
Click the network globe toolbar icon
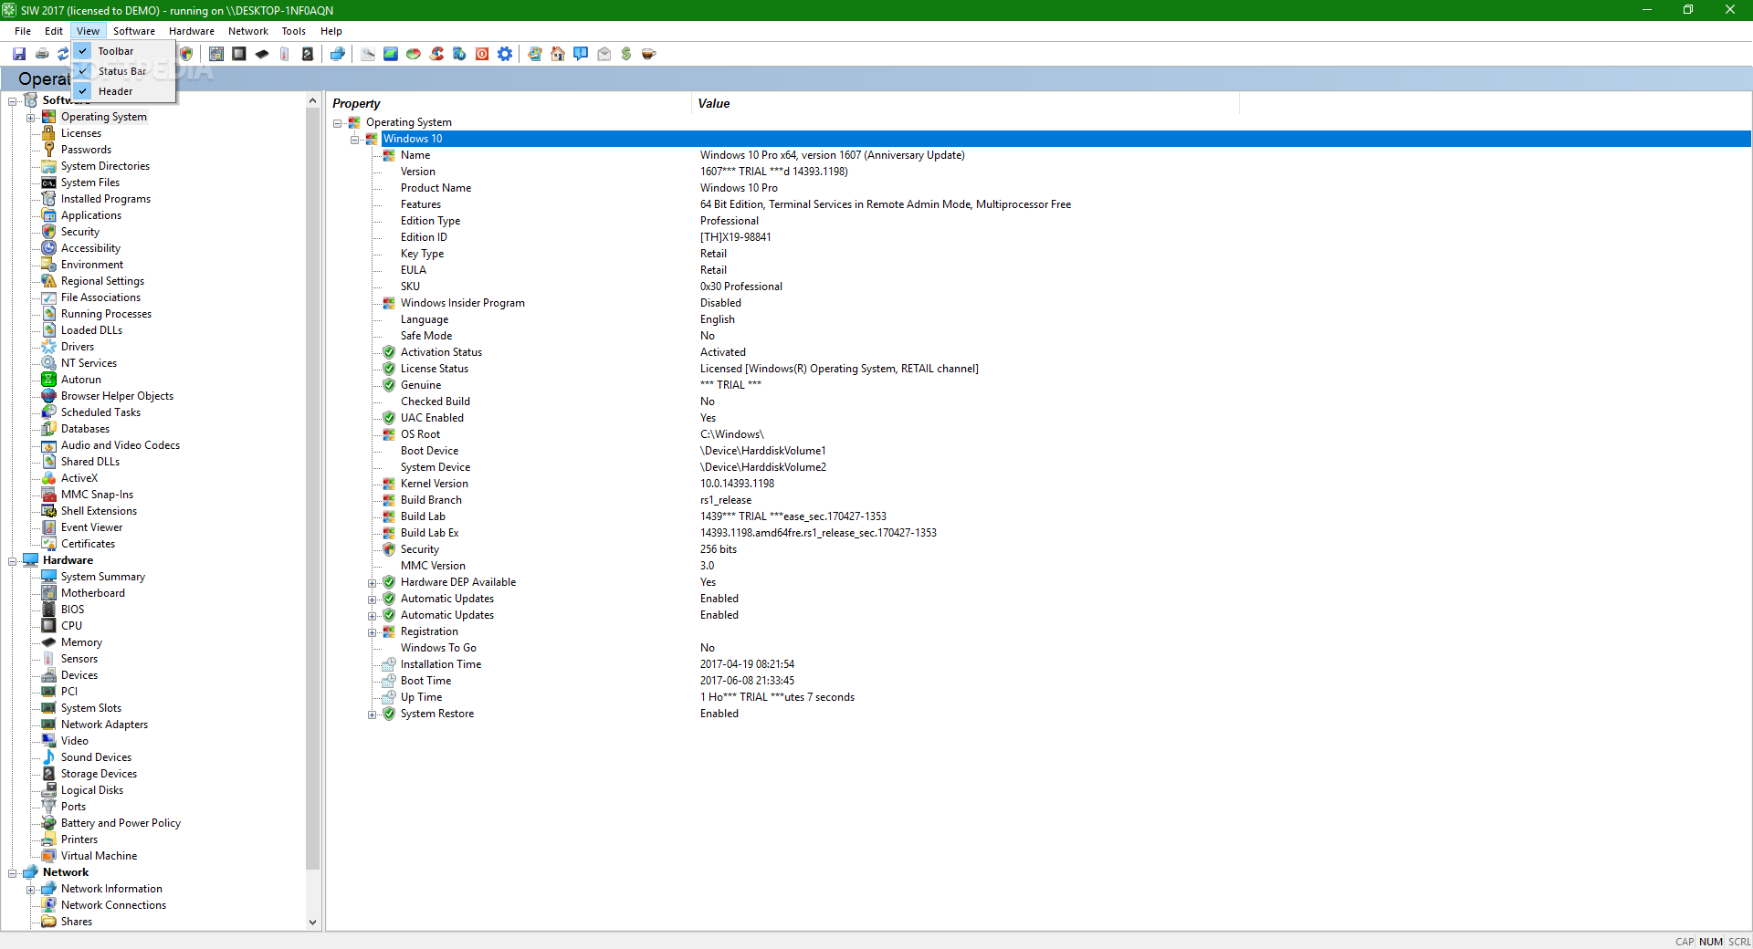(x=338, y=54)
